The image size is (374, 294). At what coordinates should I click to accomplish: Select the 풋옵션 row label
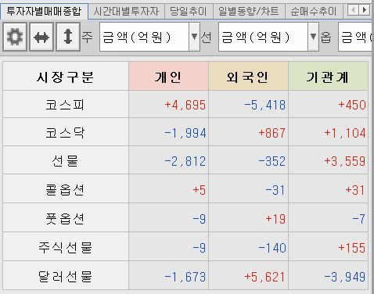click(x=65, y=218)
